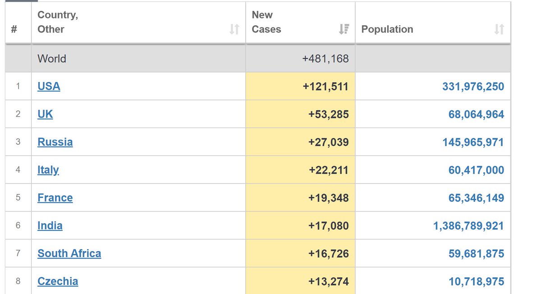Click rank number 4 in Italy row
Image resolution: width=541 pixels, height=294 pixels.
tap(18, 170)
